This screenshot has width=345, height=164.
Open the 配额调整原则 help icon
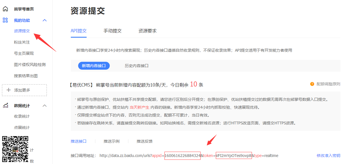312,83
